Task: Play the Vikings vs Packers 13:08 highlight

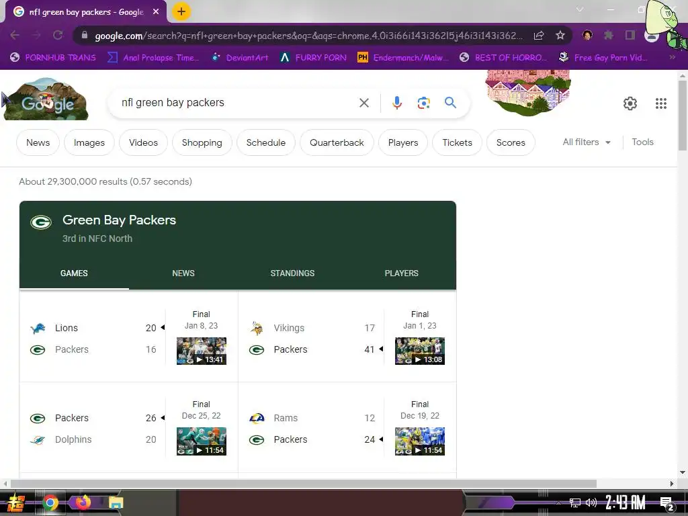Action: tap(420, 351)
